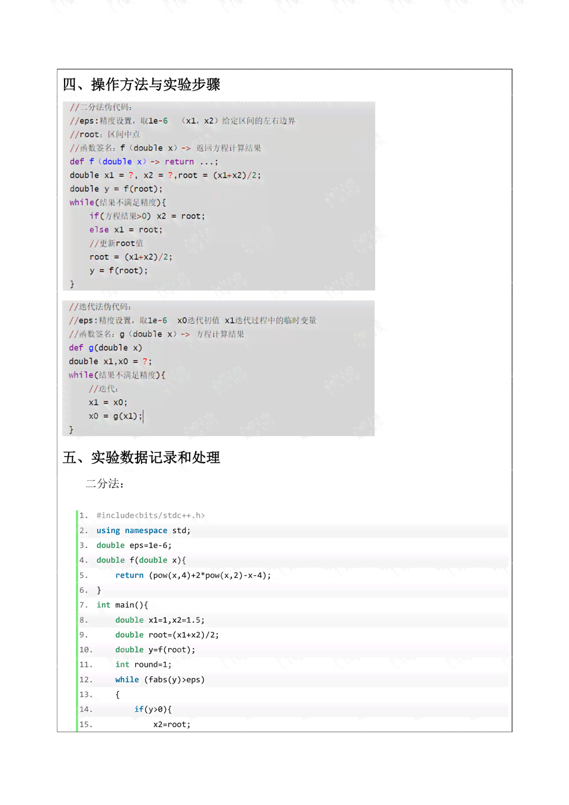569x805 pixels.
Task: Click code line using namespace std;
Action: click(x=143, y=530)
